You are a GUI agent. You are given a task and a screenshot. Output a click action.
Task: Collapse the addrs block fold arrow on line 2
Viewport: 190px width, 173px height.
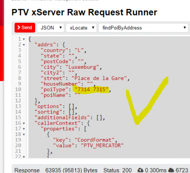click(24, 45)
